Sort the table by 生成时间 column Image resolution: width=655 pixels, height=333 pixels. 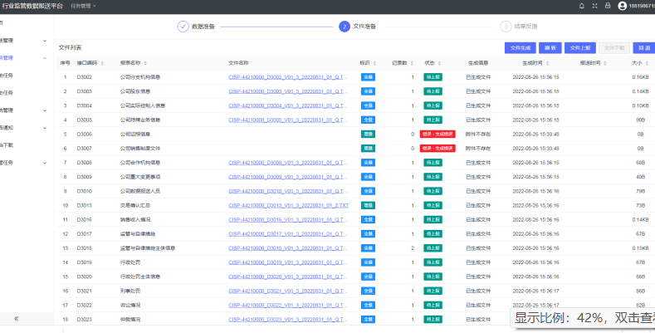[x=547, y=63]
